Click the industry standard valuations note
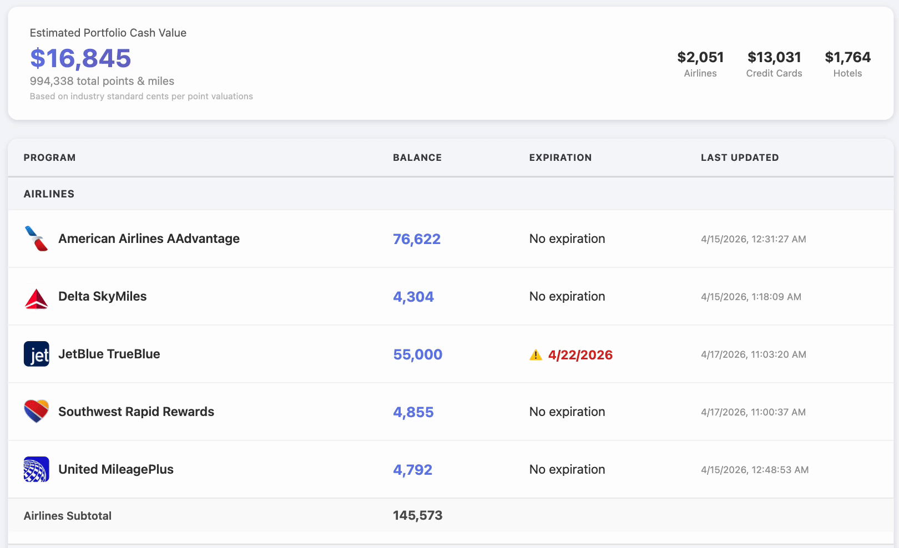This screenshot has height=548, width=899. click(142, 97)
